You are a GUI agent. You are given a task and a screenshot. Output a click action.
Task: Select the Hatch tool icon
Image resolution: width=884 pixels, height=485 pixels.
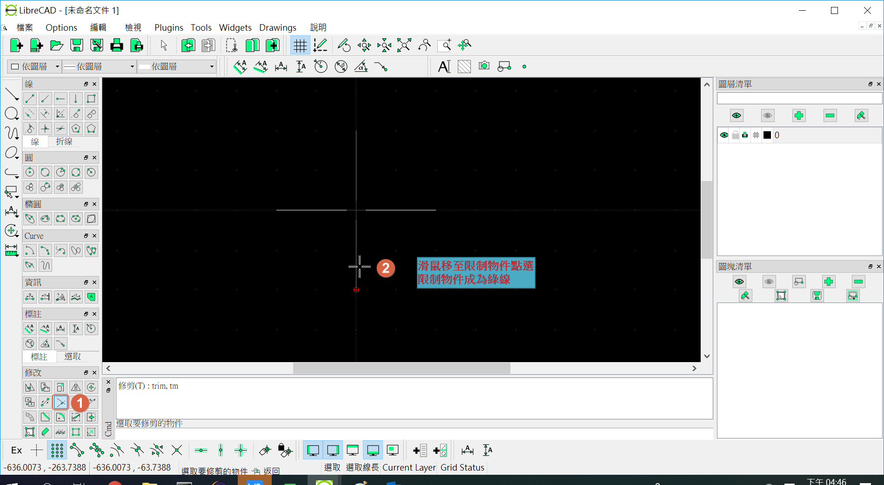click(x=464, y=67)
